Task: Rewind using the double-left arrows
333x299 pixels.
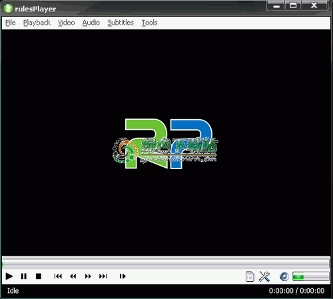Action: tap(73, 276)
